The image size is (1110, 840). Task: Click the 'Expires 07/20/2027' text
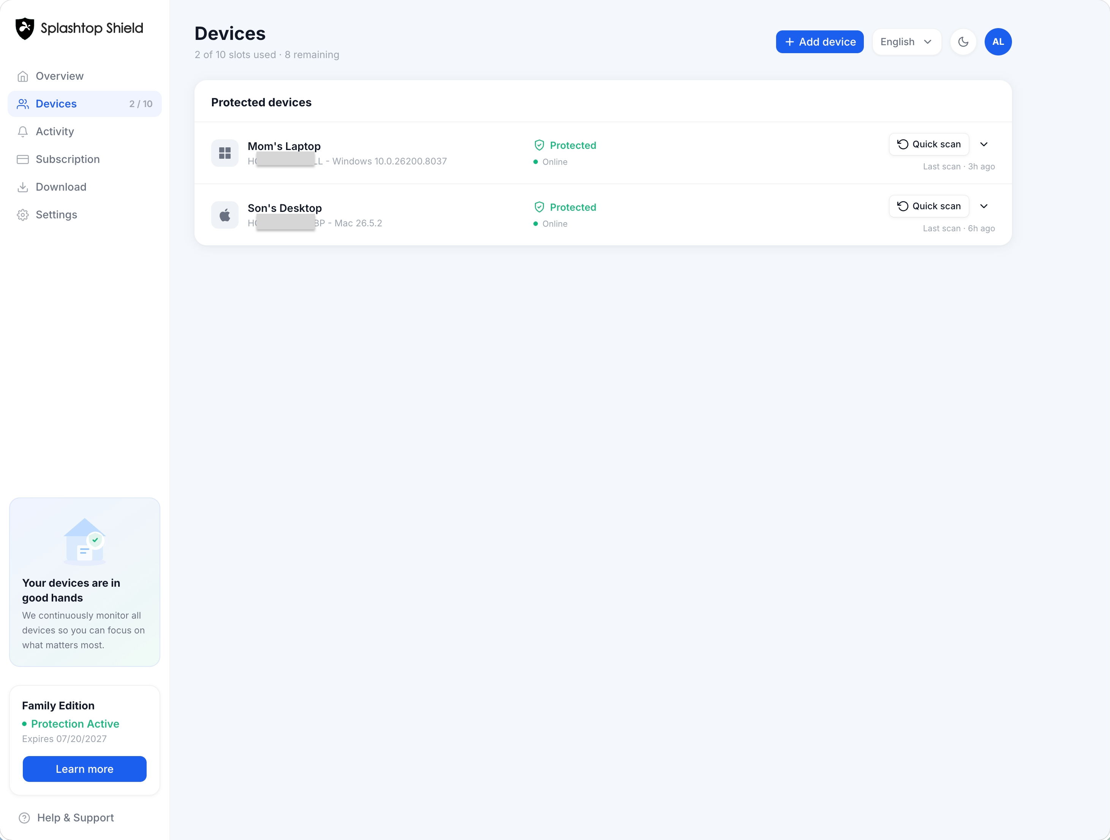tap(64, 739)
